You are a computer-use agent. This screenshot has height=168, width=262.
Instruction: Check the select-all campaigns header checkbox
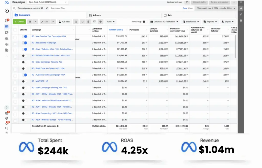[15, 30]
